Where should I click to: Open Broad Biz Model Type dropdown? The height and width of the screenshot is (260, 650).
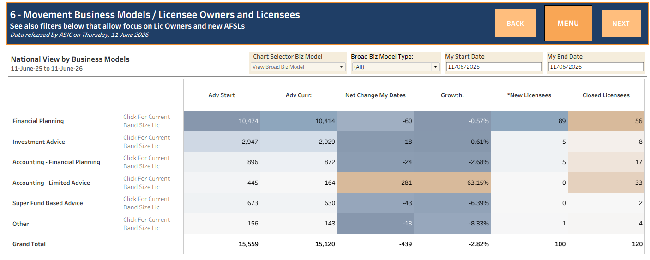tap(396, 67)
